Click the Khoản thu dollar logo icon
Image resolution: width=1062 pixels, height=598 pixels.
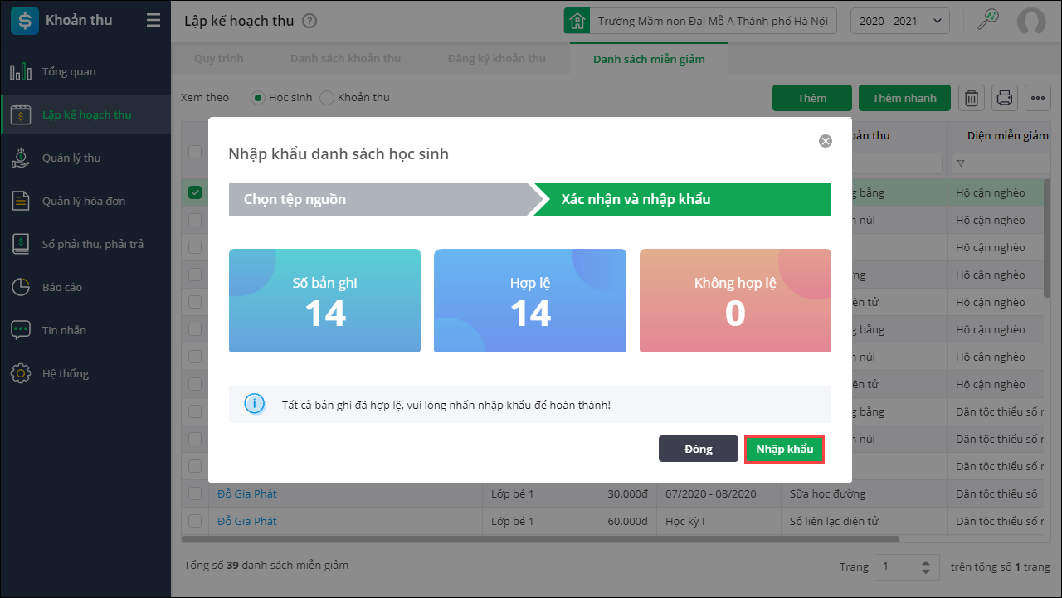[24, 21]
